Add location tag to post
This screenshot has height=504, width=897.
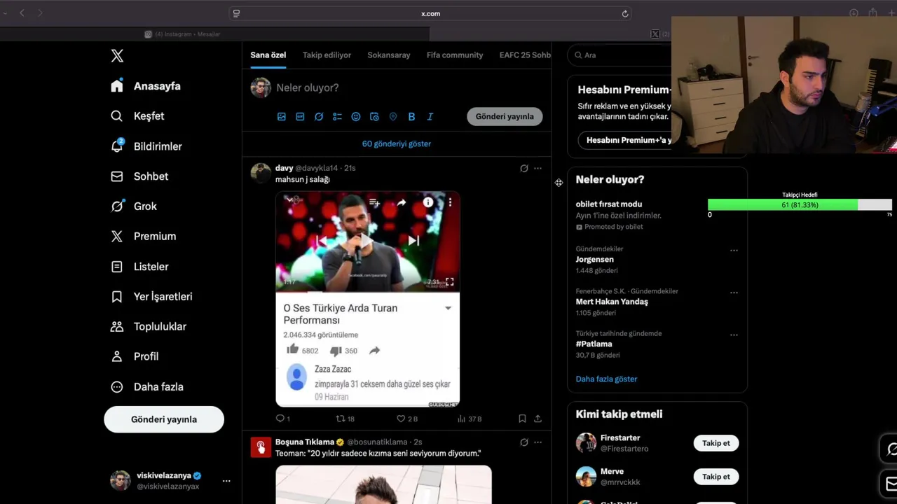click(x=393, y=117)
